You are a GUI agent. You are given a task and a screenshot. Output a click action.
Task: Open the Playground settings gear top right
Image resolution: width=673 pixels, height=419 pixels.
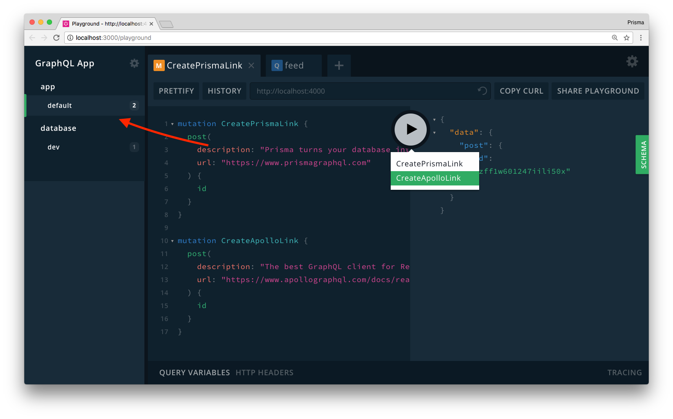click(x=632, y=62)
